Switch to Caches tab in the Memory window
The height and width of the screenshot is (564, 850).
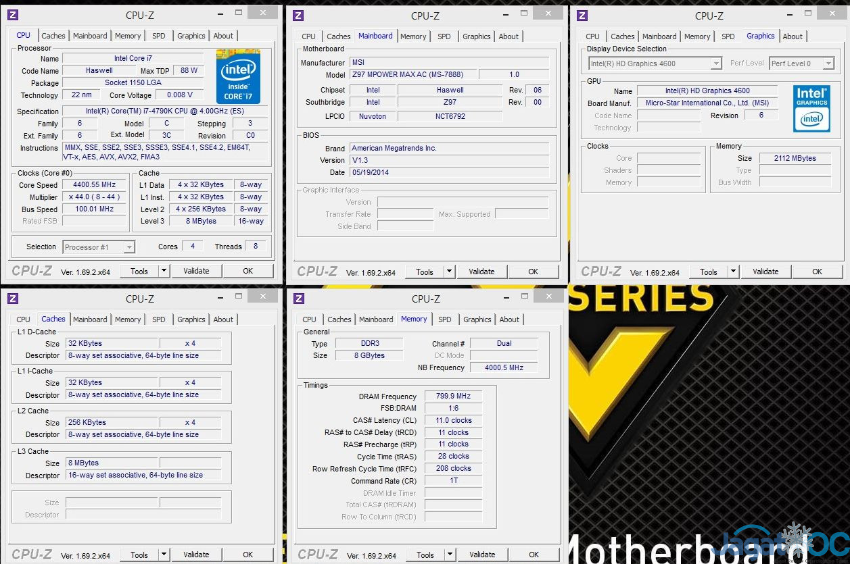(x=339, y=319)
